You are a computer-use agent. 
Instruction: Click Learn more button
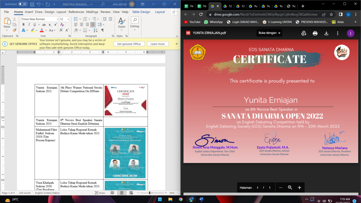click(157, 44)
